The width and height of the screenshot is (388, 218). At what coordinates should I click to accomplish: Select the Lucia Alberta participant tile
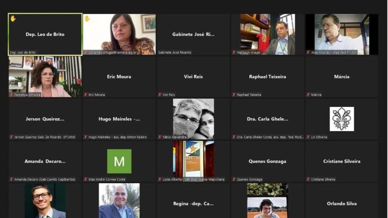click(x=194, y=160)
